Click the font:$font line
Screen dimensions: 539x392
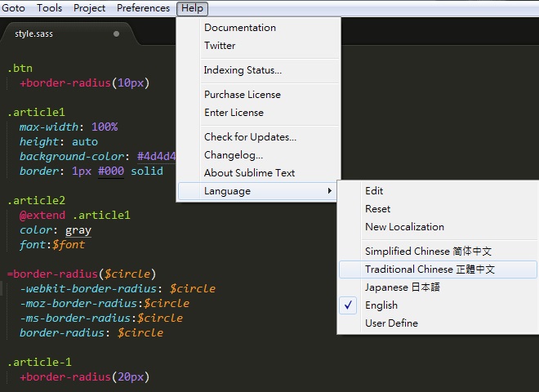(x=52, y=245)
